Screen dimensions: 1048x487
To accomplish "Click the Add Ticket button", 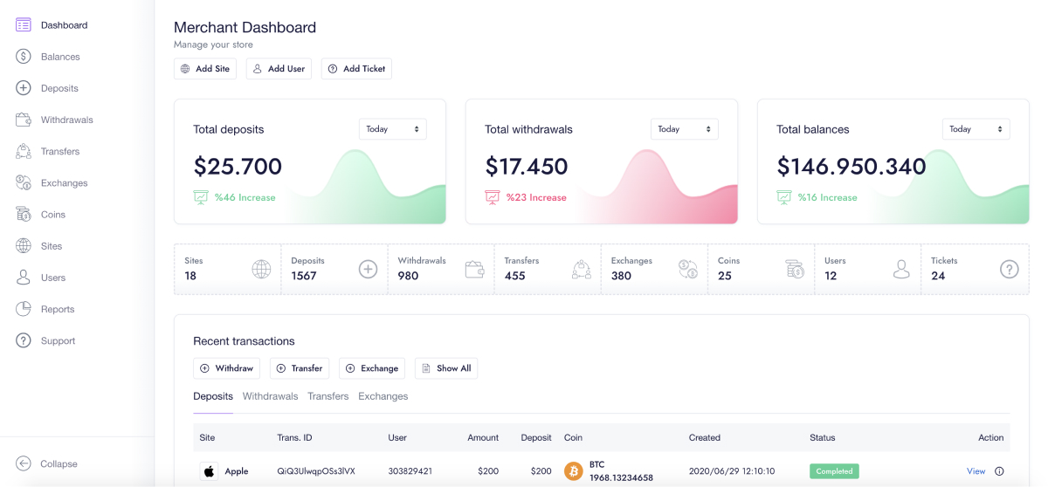I will [356, 69].
